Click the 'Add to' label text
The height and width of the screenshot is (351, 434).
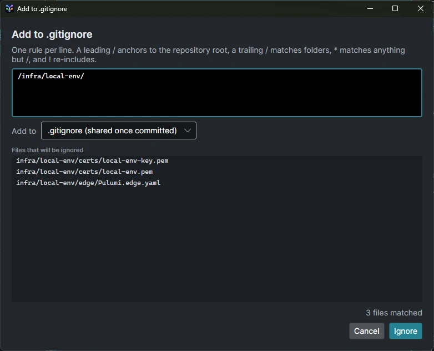[24, 131]
